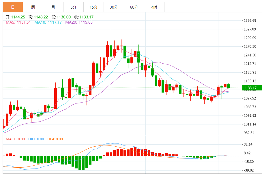
Task: Click the 1068.73 price axis label
Action: (250, 107)
